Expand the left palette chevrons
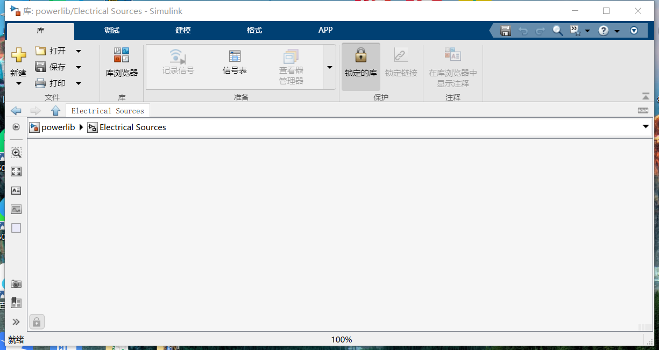659x350 pixels. click(x=16, y=322)
